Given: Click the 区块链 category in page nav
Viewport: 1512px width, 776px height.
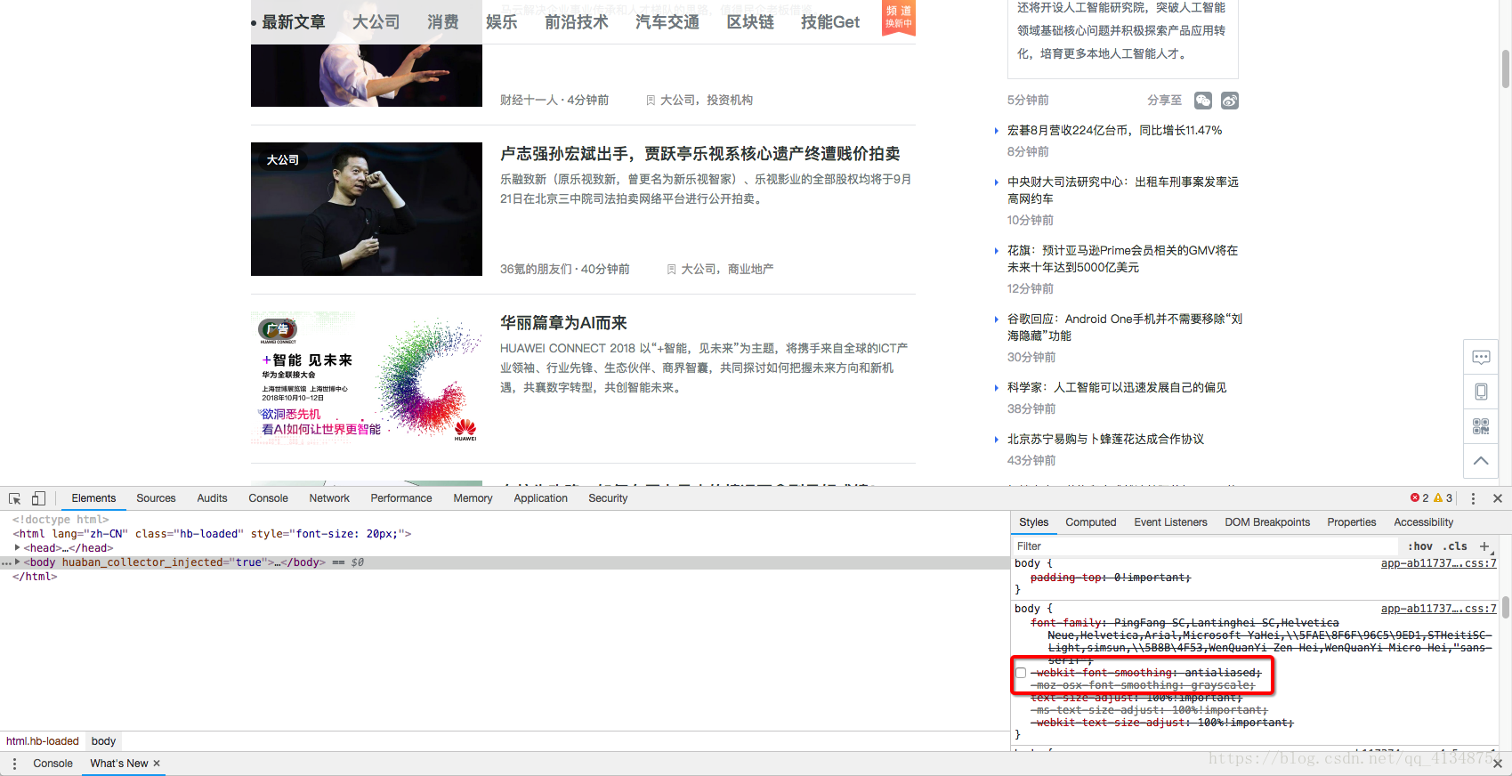Looking at the screenshot, I should pos(750,22).
